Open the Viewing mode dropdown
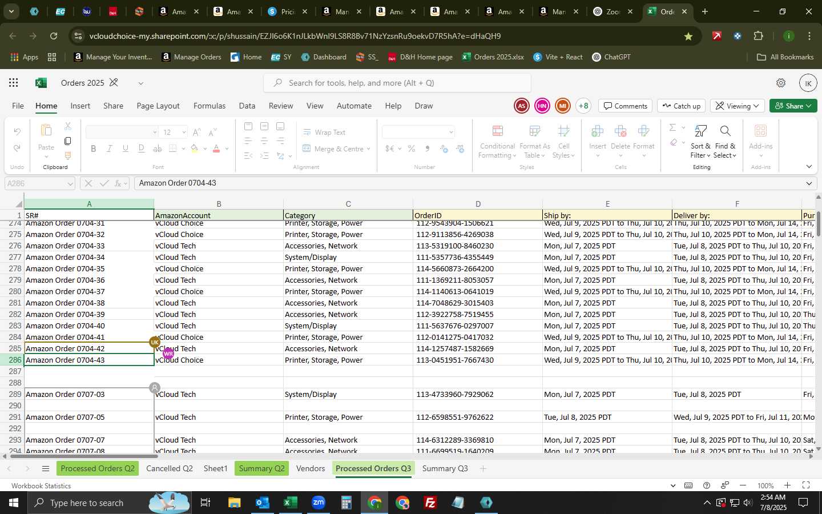822x514 pixels. (738, 106)
